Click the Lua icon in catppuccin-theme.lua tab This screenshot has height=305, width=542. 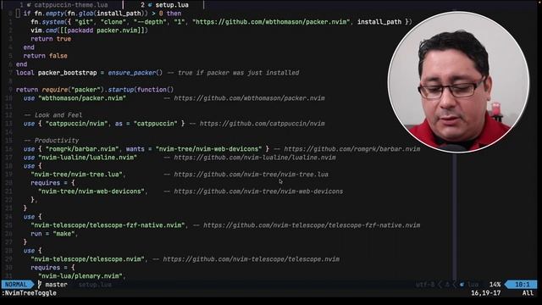[x=29, y=5]
